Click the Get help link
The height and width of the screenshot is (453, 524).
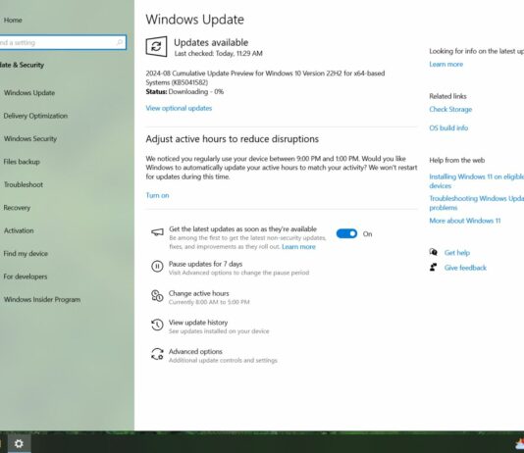(x=457, y=253)
